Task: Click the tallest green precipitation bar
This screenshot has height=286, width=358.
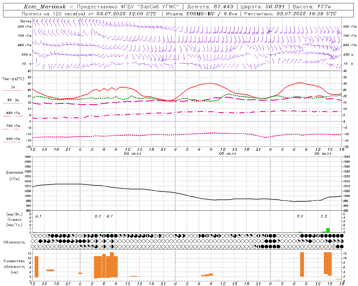Action: pos(328,230)
